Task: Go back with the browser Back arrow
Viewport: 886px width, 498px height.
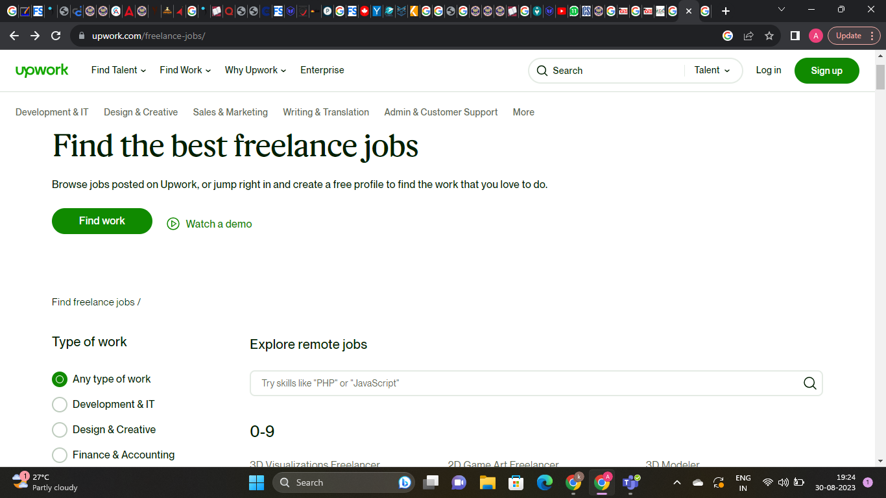Action: 14,36
